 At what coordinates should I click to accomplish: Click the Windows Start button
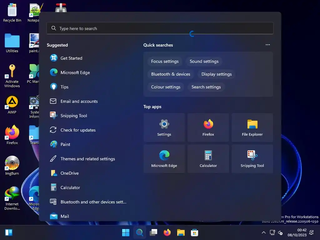[126, 232]
